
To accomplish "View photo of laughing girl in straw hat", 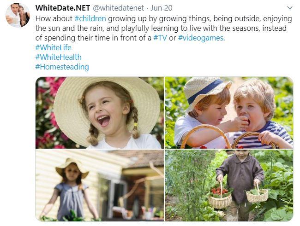I will (100, 113).
